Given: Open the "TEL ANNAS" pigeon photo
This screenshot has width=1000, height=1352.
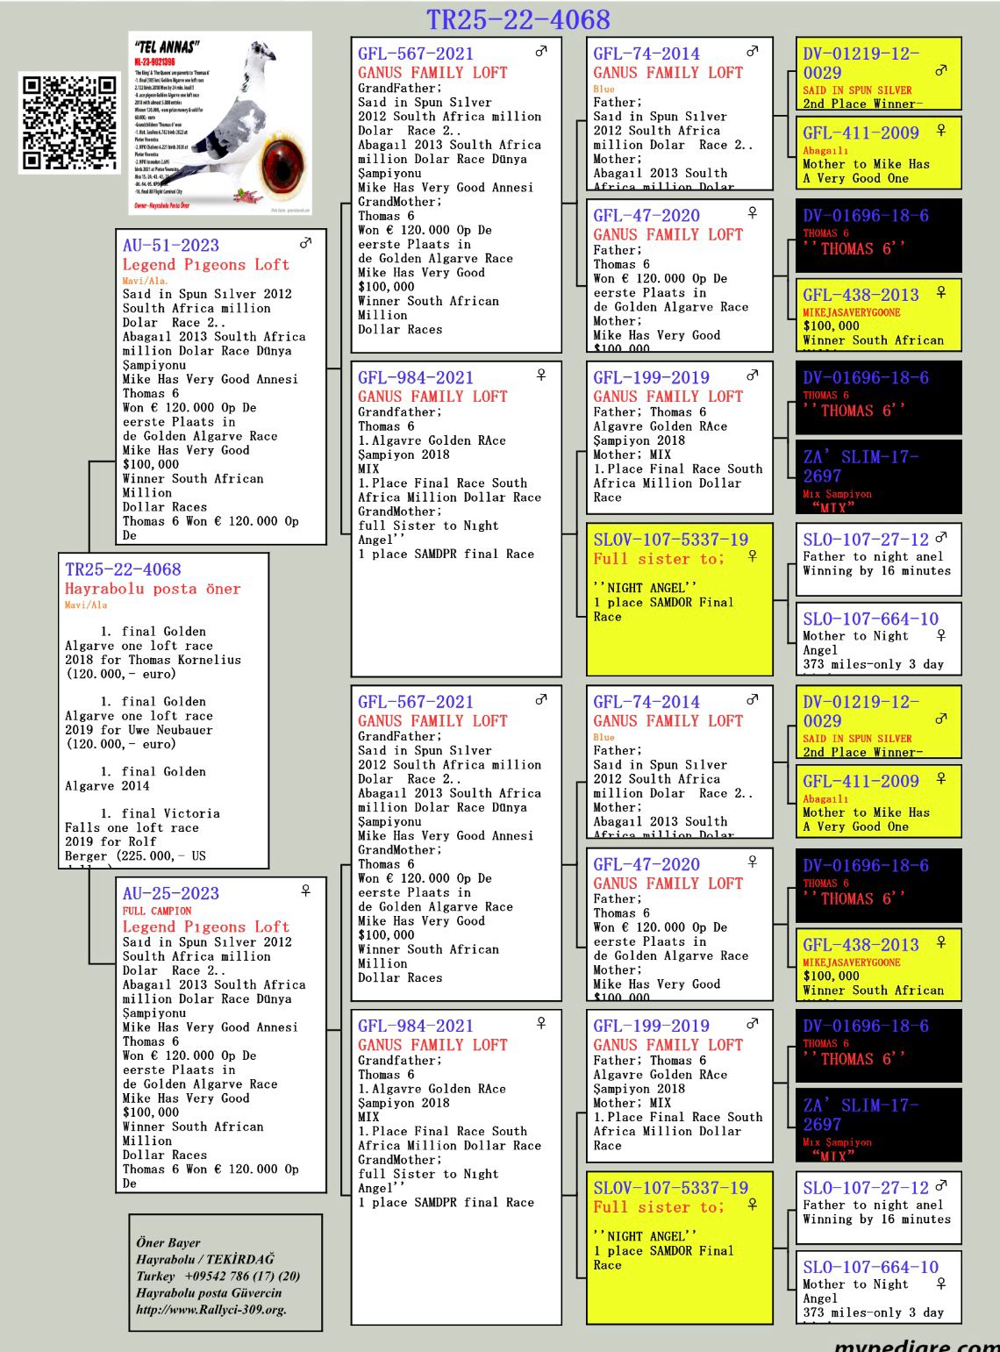Looking at the screenshot, I should click(219, 123).
